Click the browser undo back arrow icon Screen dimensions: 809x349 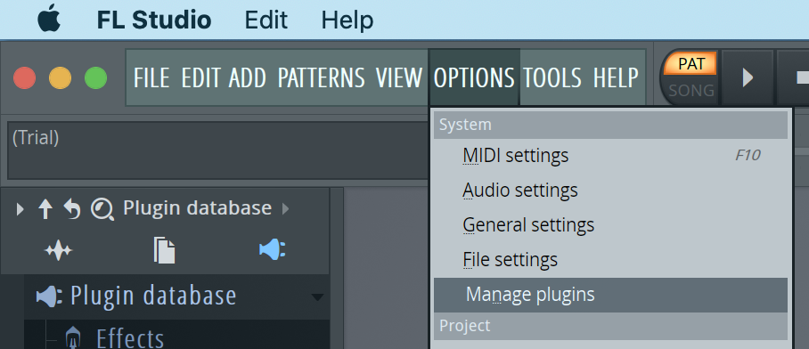(x=72, y=209)
